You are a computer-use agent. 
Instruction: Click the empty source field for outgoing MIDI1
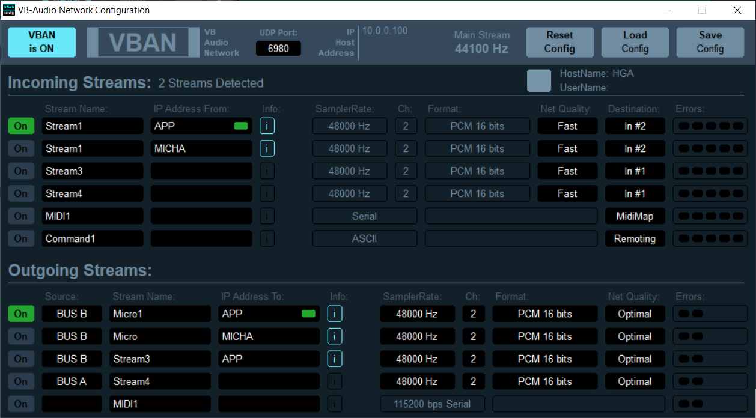(72, 404)
